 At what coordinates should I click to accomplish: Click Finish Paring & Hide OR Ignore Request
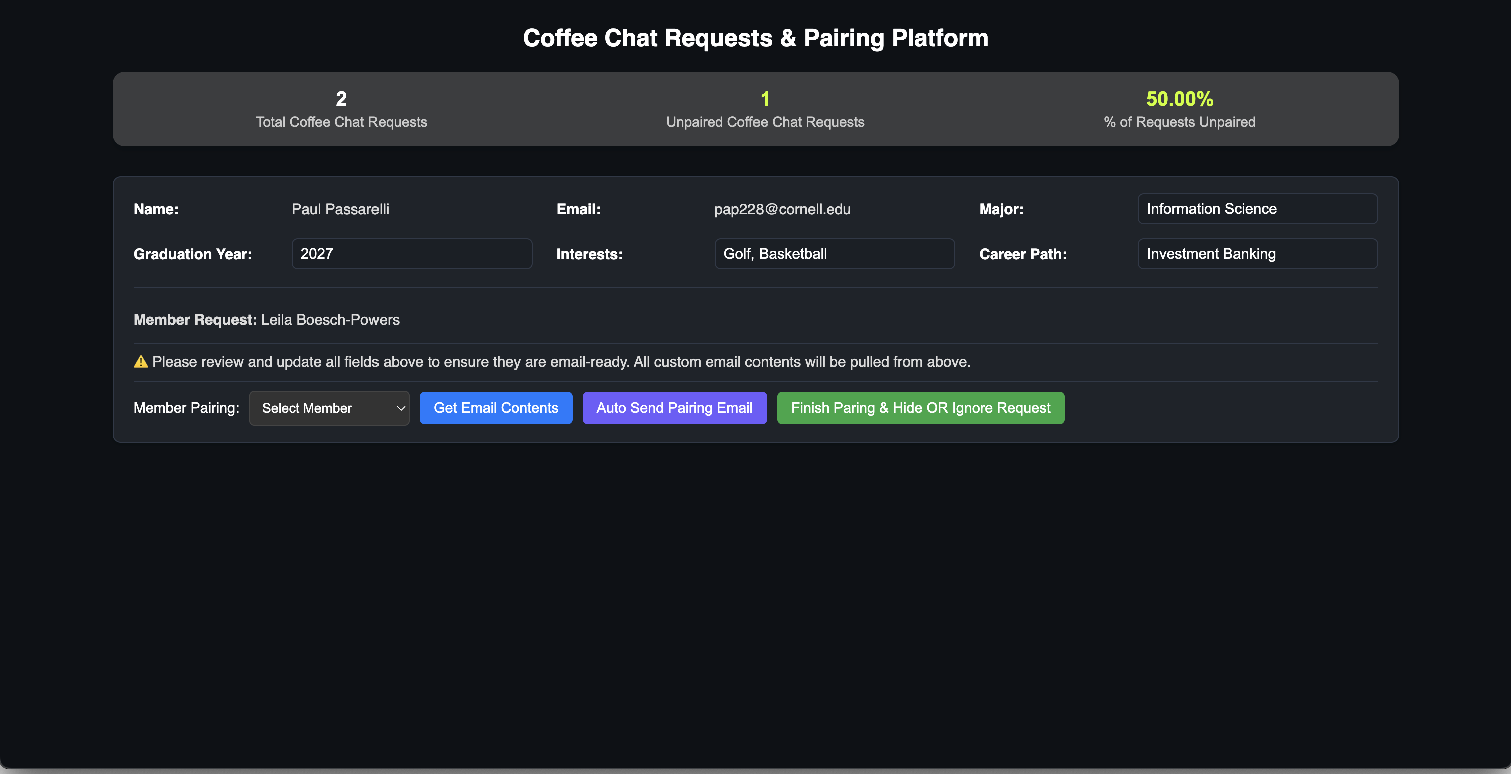click(920, 408)
